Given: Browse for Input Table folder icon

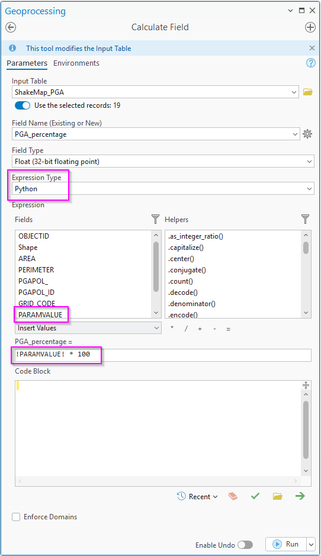Looking at the screenshot, I should (x=307, y=92).
